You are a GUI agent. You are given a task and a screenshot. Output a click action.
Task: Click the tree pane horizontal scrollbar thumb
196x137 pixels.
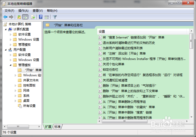tap(18, 127)
